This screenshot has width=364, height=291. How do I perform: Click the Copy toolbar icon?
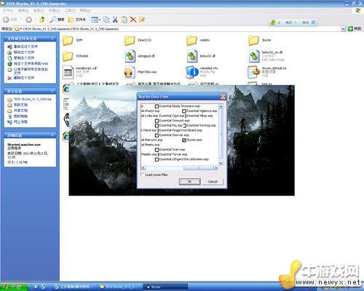(106, 20)
